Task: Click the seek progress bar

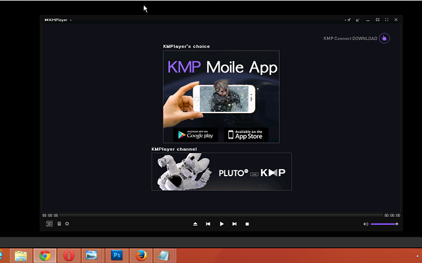Action: (221, 215)
